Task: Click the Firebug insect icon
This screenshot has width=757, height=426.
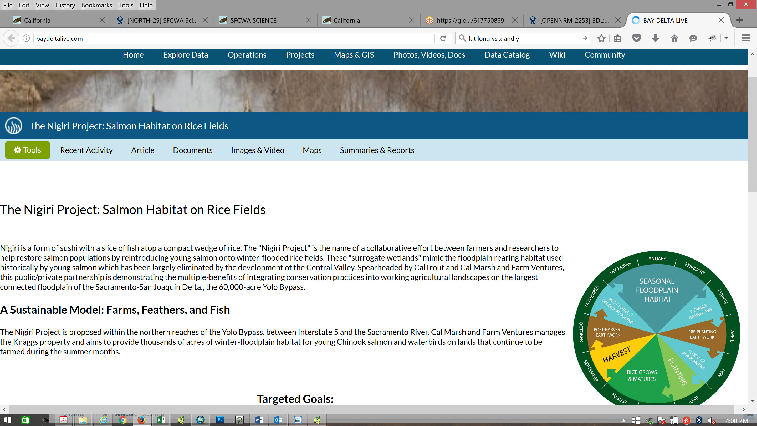Action: click(x=712, y=38)
